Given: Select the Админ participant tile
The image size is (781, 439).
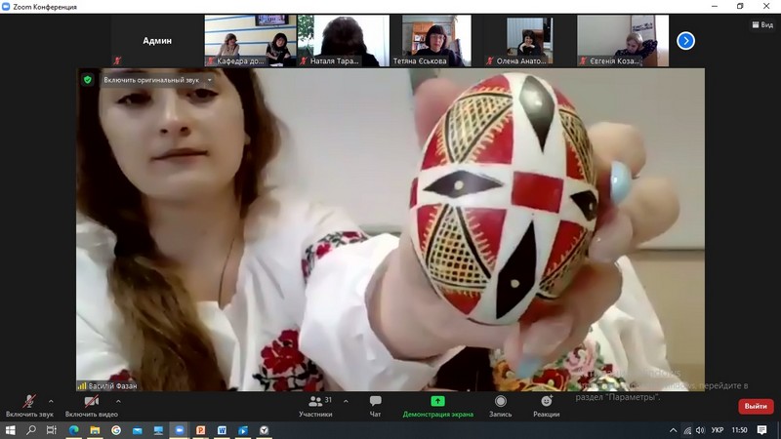Looking at the screenshot, I should (157, 41).
